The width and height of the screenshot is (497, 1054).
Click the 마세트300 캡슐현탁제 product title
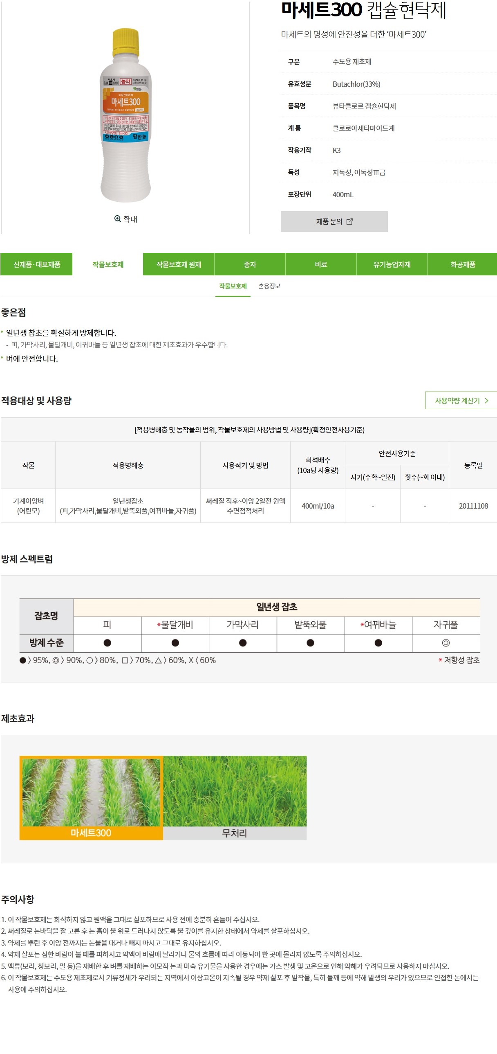coord(363,10)
